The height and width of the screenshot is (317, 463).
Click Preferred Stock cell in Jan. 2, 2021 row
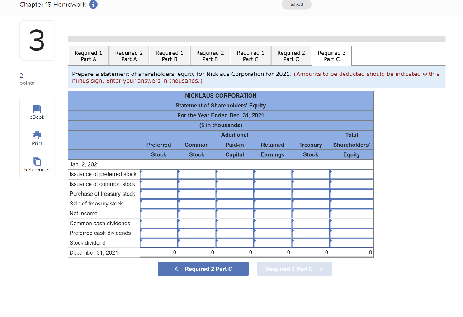[x=159, y=164]
